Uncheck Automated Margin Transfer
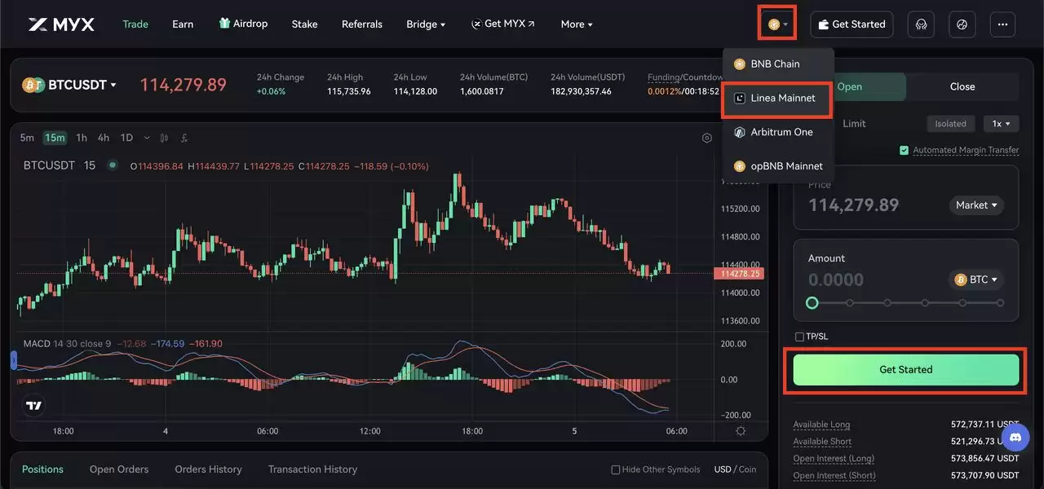The height and width of the screenshot is (489, 1044). pyautogui.click(x=904, y=150)
